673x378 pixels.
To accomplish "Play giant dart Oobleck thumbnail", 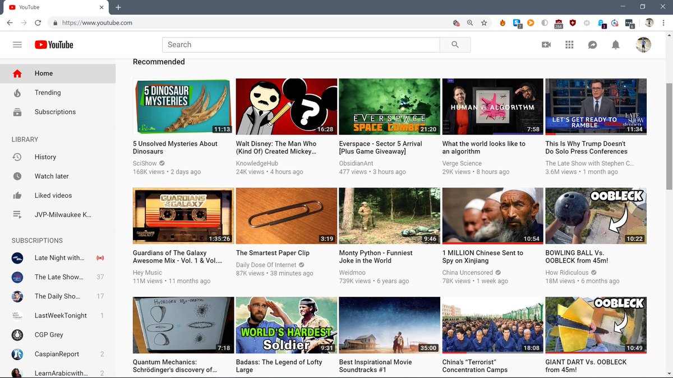I will [x=596, y=325].
